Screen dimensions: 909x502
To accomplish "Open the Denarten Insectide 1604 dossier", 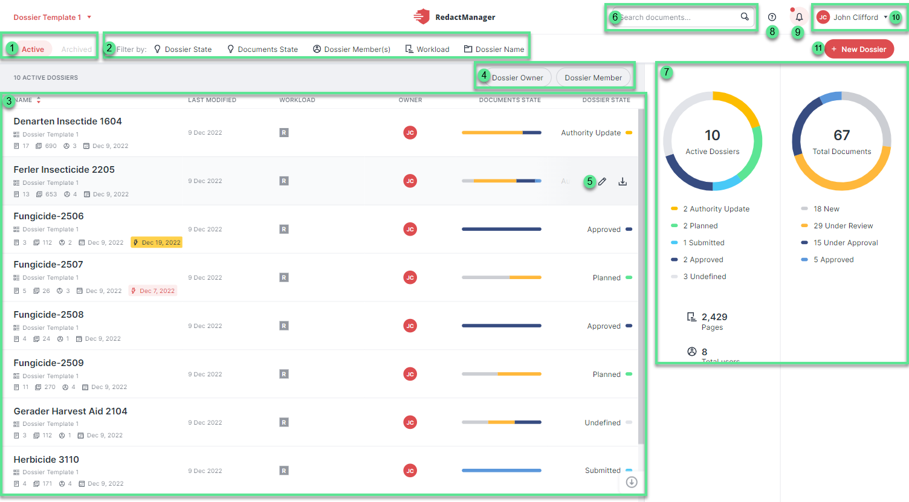I will pos(68,121).
